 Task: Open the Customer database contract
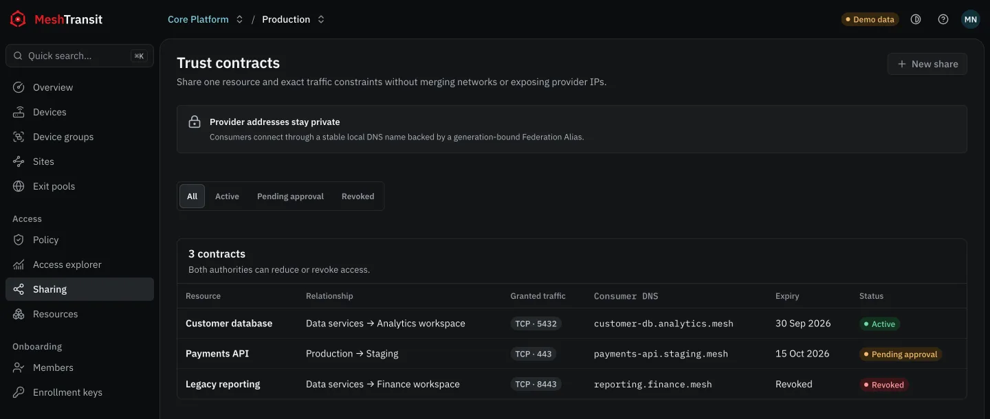point(229,324)
